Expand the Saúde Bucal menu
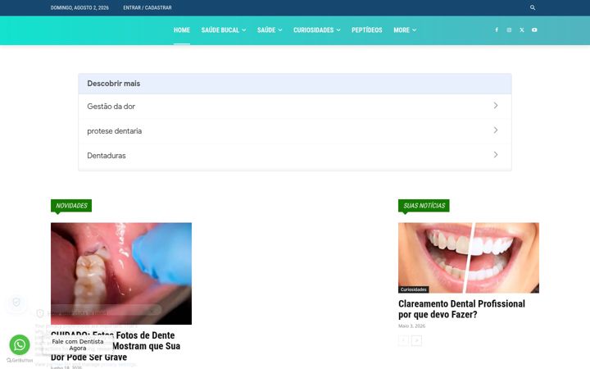Viewport: 590px width, 369px height. tap(224, 30)
